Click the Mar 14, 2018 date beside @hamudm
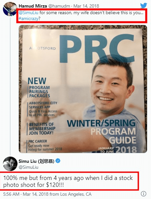151x199 pixels. coord(86,6)
